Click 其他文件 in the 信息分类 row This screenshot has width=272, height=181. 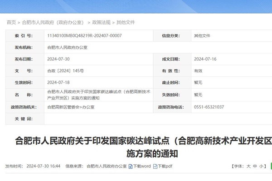pos(202,35)
